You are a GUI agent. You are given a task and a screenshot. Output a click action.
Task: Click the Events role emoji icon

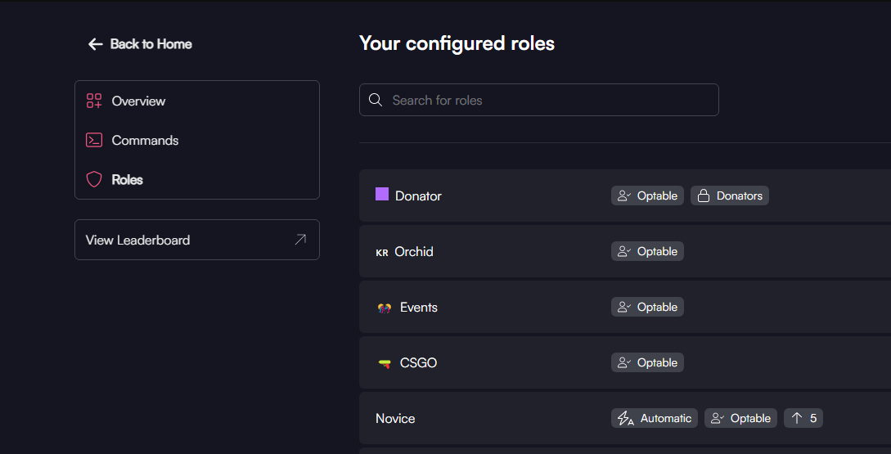[x=384, y=308]
